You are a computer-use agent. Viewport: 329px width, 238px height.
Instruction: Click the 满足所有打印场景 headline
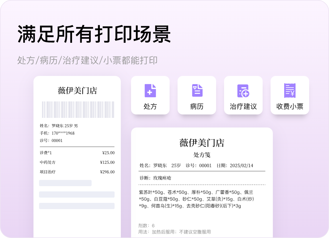94,34
